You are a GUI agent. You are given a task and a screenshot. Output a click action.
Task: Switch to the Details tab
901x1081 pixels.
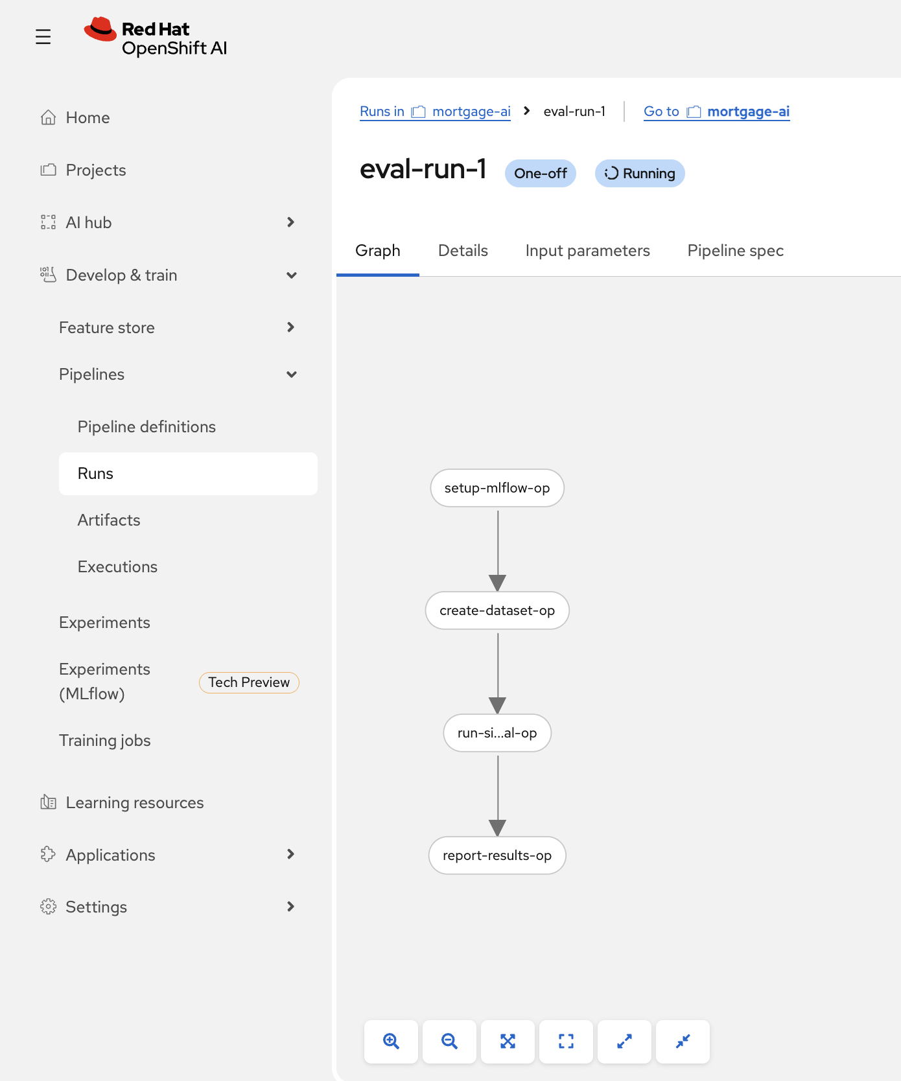tap(463, 251)
